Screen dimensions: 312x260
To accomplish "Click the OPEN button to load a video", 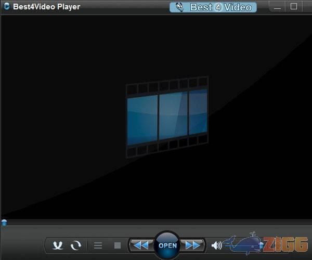I will [x=167, y=245].
